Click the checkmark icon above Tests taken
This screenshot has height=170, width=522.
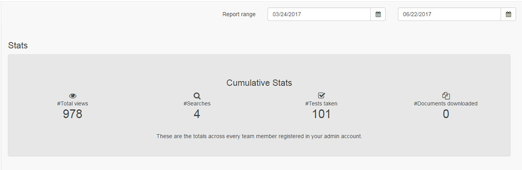pos(321,96)
